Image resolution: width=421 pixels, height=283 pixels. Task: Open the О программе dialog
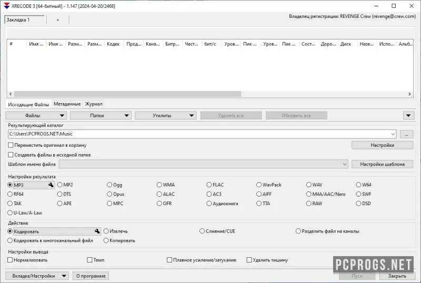coord(91,276)
